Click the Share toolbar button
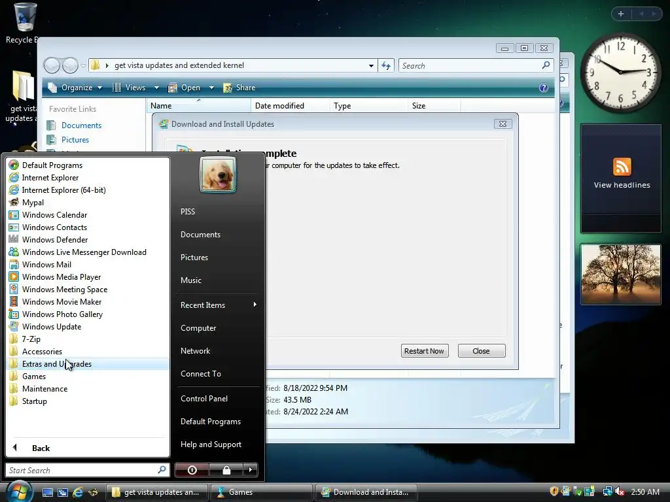670x502 pixels. [239, 88]
